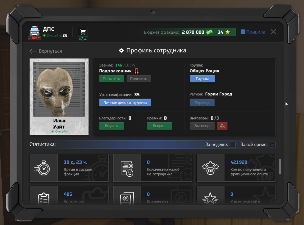
Task: Issue bonus via Выдать under Премии
Action: click(x=159, y=126)
